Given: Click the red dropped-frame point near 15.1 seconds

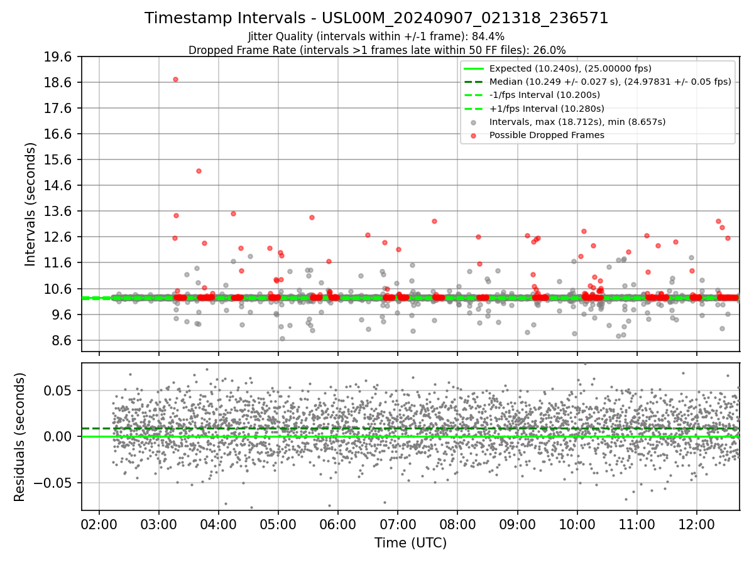Looking at the screenshot, I should [199, 171].
